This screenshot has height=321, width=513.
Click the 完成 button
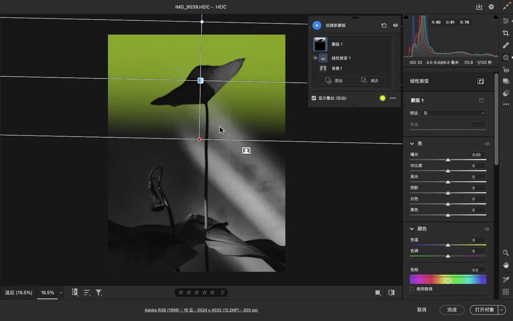click(x=452, y=310)
